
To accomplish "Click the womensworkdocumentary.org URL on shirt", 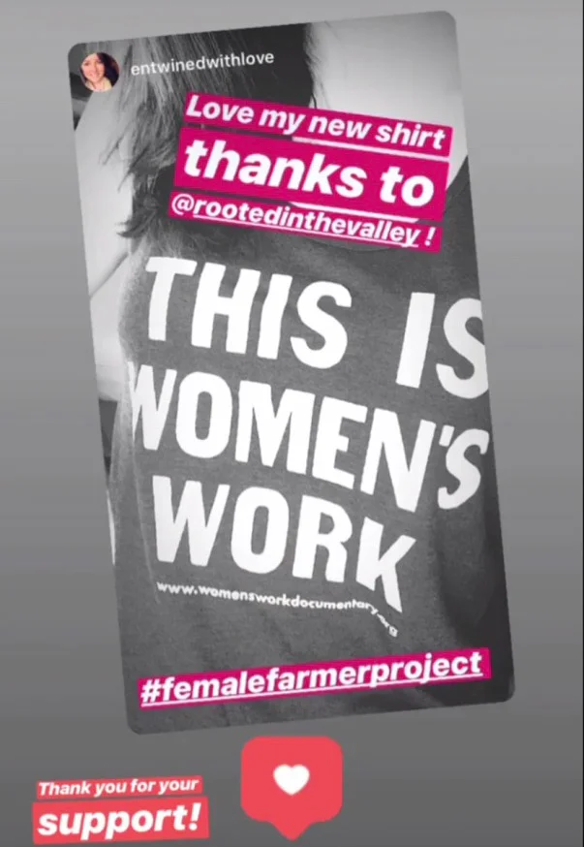I will coord(276,600).
